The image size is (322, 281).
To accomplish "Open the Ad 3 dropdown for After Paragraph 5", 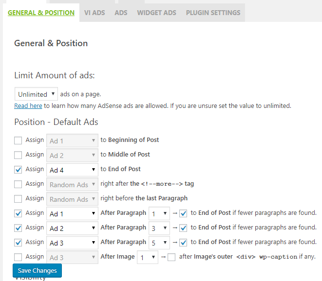I will (x=72, y=243).
